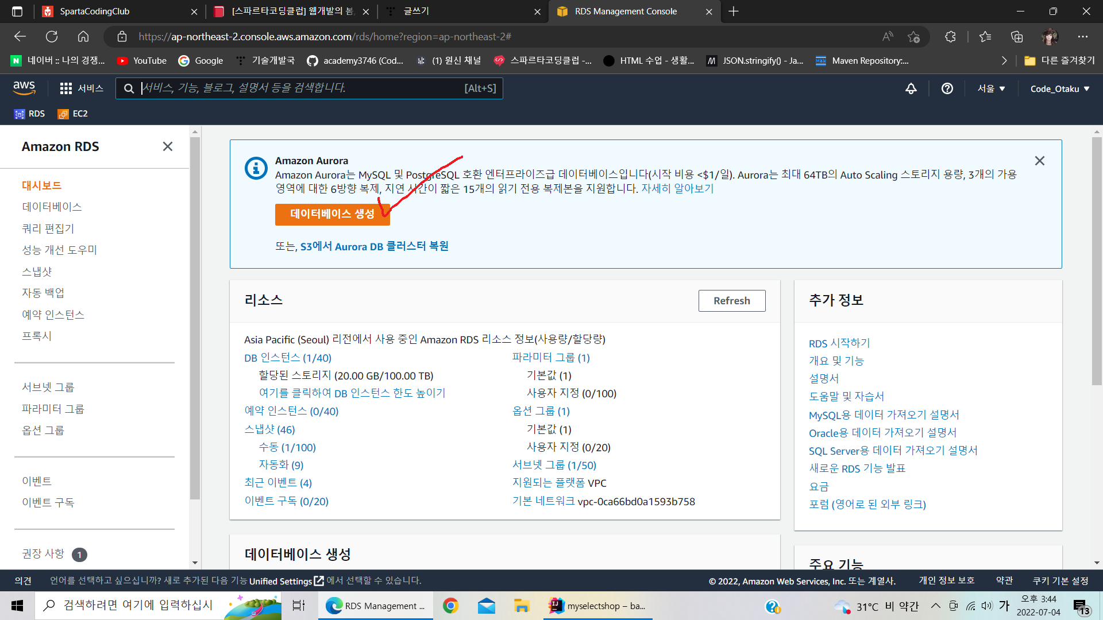Click the browser back arrow
1103x620 pixels.
point(20,37)
